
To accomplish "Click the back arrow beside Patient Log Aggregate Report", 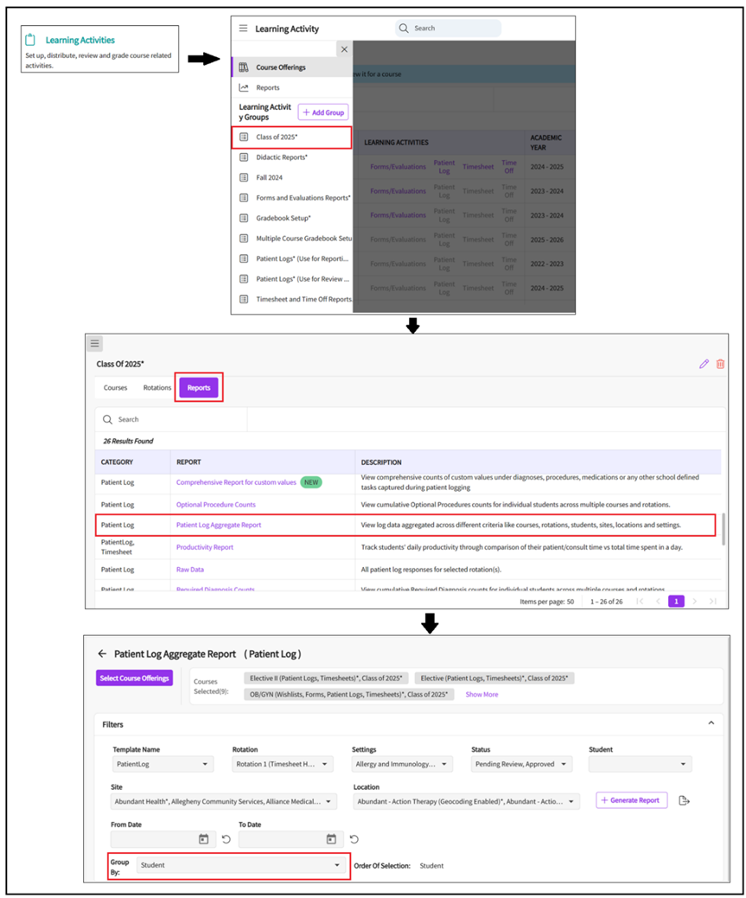I will pyautogui.click(x=102, y=653).
